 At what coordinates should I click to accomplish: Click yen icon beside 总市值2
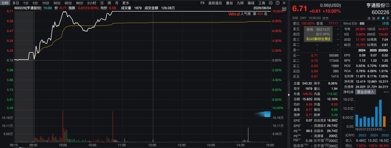coord(328,146)
